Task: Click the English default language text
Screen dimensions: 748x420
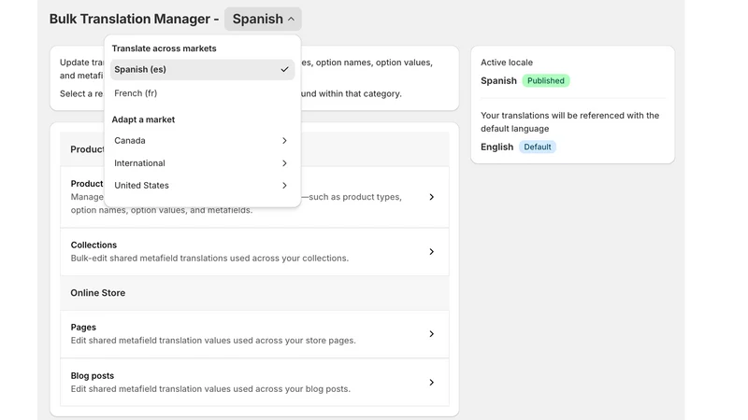Action: pos(497,147)
